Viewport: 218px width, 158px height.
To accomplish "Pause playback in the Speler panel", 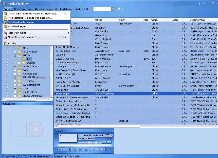I will coord(70,150).
